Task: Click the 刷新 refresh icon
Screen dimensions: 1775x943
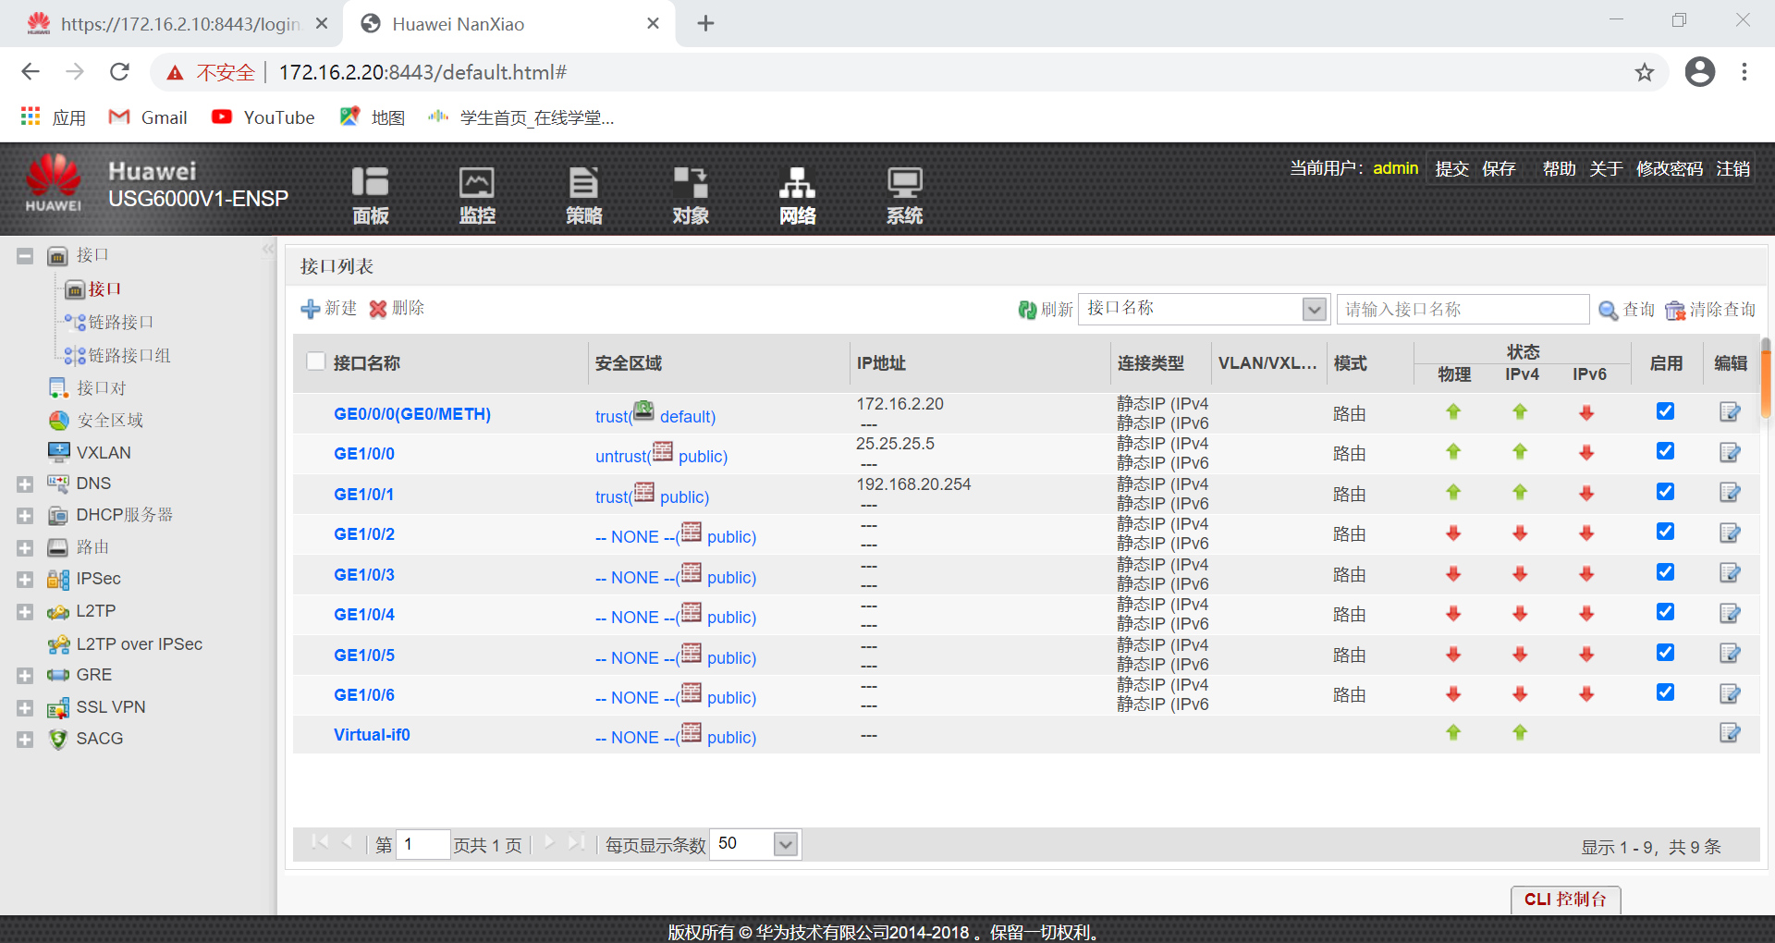Action: coord(1027,310)
